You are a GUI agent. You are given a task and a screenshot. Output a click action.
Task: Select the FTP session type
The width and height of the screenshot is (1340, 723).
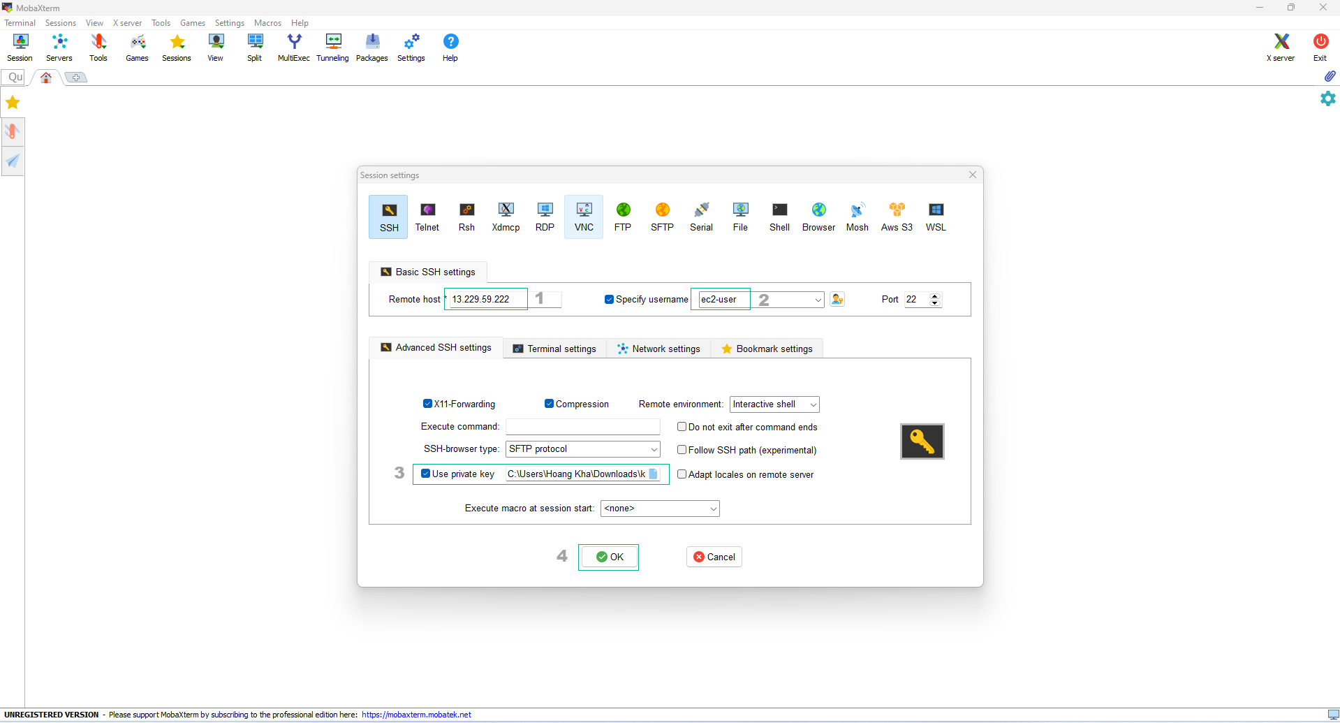[x=623, y=217]
